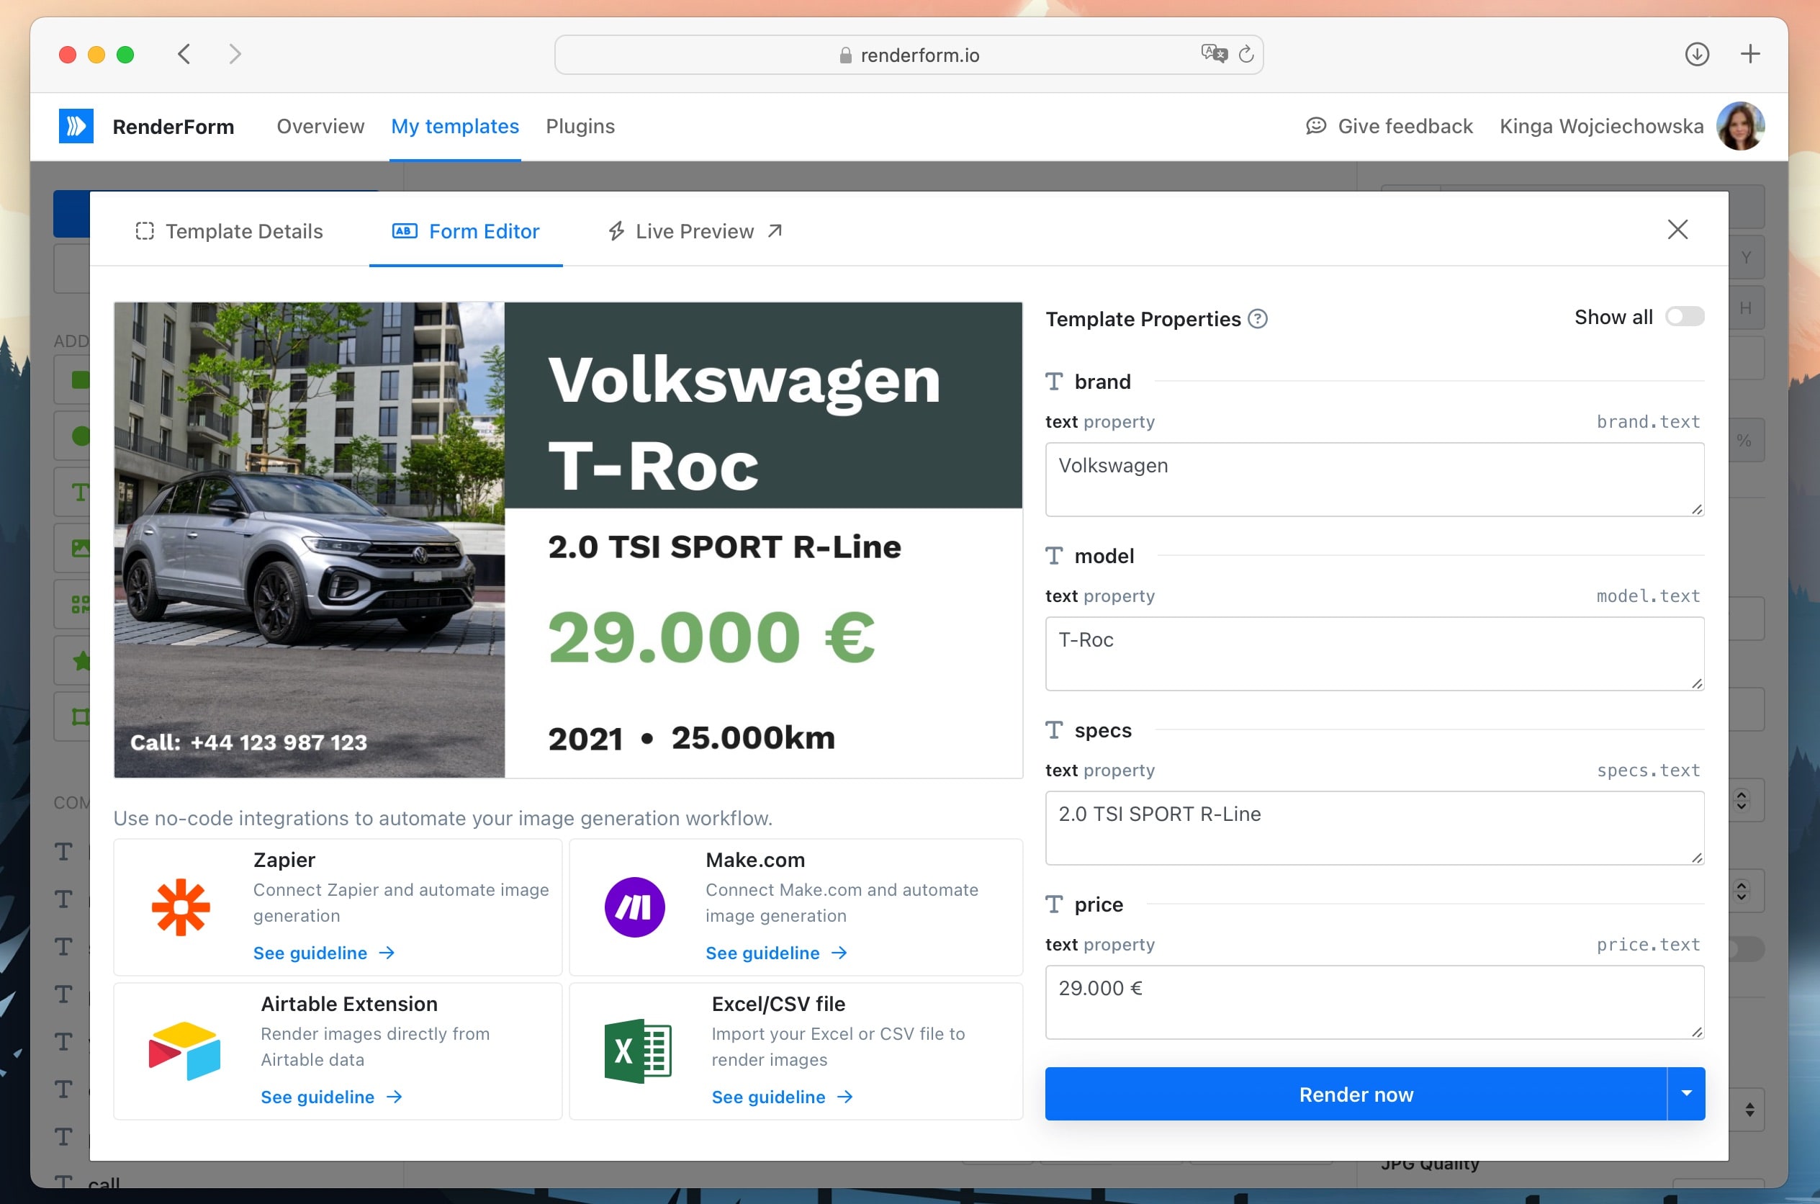Viewport: 1820px width, 1204px height.
Task: Open the Zapier See guideline link
Action: point(323,953)
